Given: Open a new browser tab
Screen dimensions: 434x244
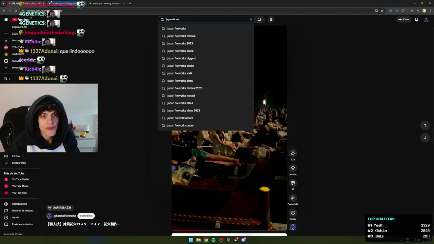Looking at the screenshot, I should tap(130, 3).
